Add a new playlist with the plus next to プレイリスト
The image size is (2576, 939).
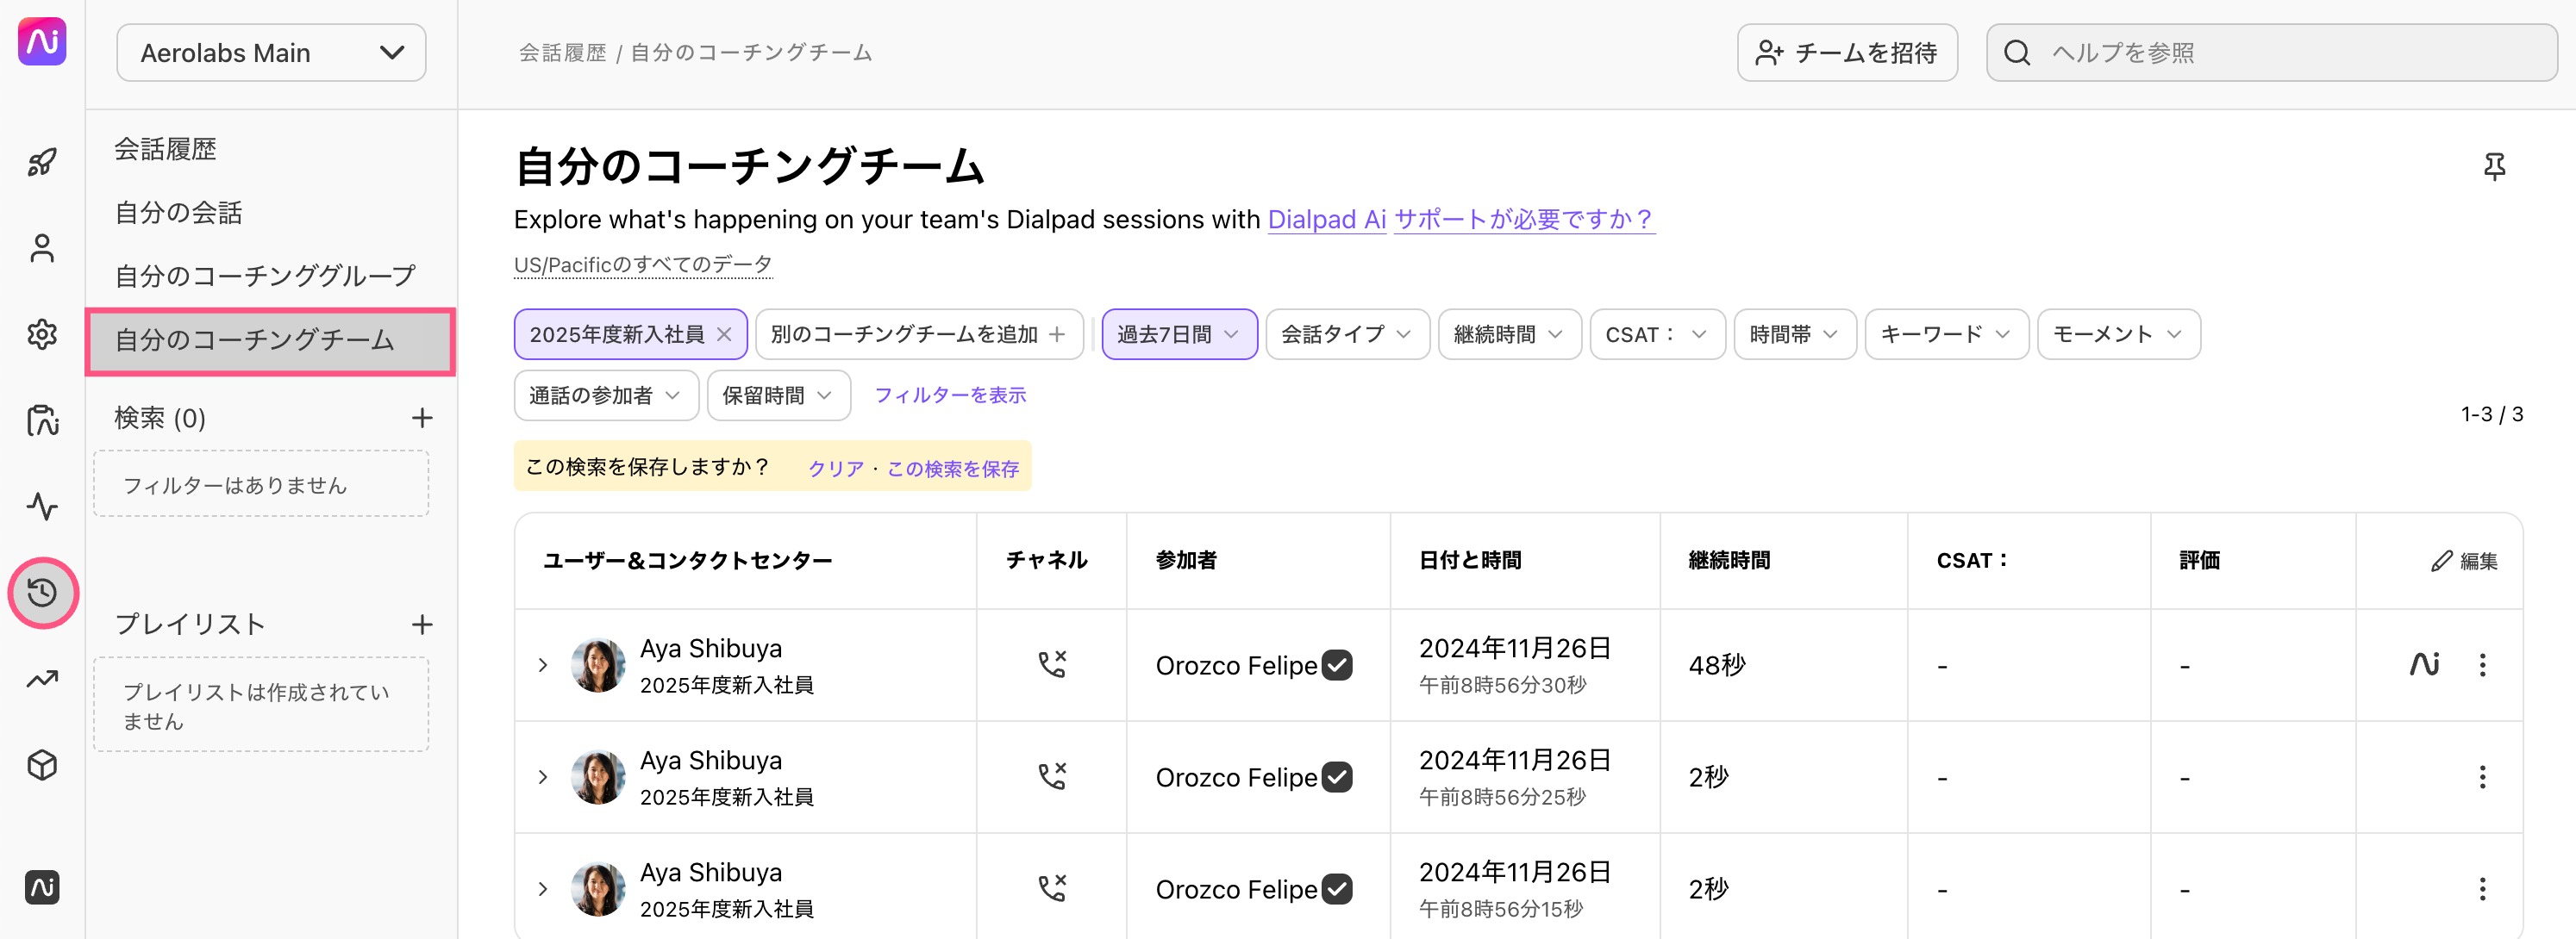tap(422, 625)
